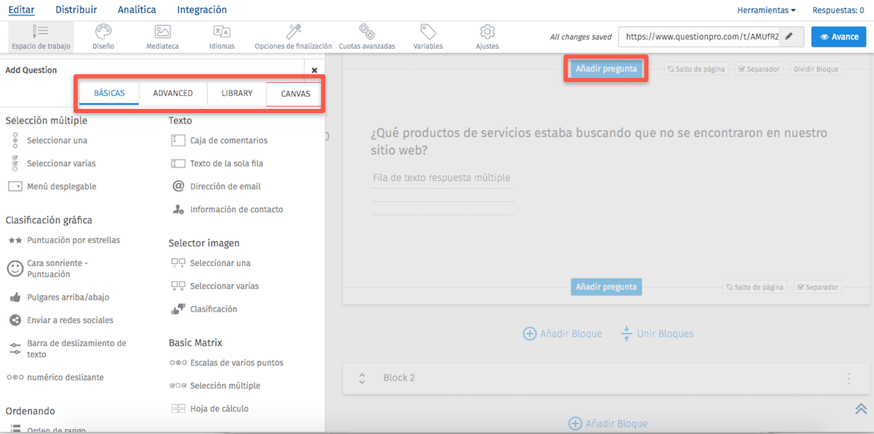874x434 pixels.
Task: Close the Add Question panel
Action: (x=315, y=71)
